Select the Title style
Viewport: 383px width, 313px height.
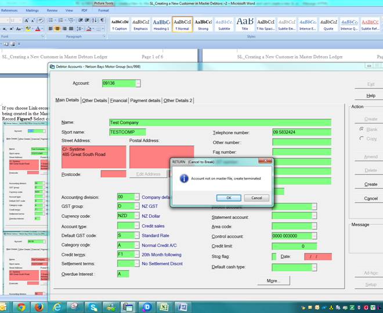coord(245,24)
